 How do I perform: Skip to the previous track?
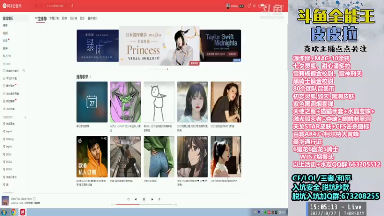tap(136, 199)
